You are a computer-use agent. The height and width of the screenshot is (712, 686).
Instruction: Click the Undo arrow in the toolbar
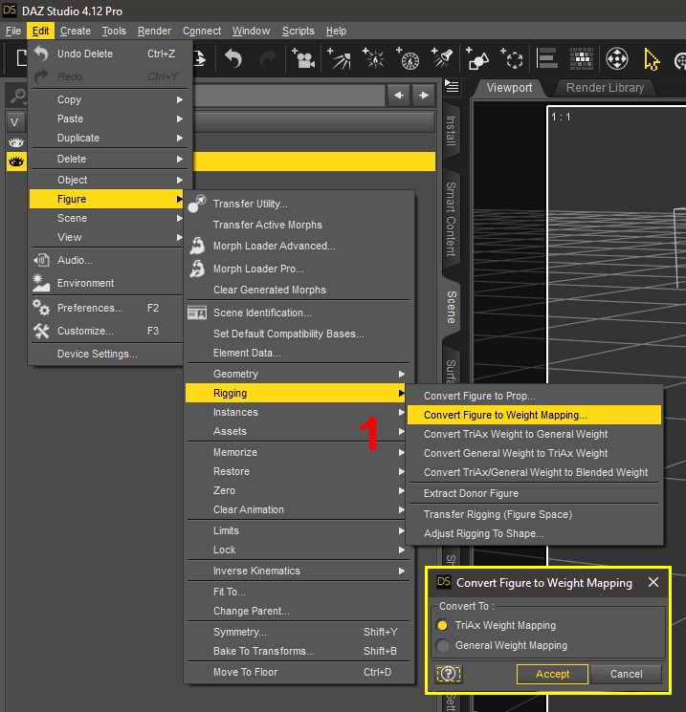click(233, 59)
